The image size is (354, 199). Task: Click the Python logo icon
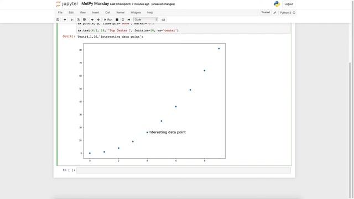pos(277,4)
